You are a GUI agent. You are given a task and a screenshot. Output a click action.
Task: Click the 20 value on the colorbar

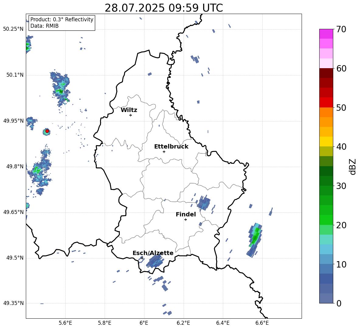[x=341, y=225]
